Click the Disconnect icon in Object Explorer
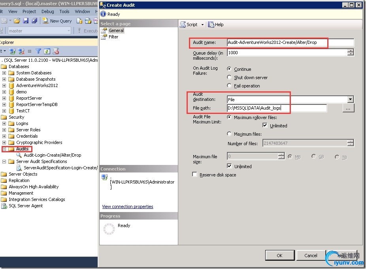Image resolution: width=366 pixels, height=269 pixels. click(x=21, y=51)
